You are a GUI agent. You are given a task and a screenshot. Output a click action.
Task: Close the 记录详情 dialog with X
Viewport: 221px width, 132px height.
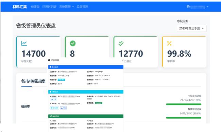pos(123,60)
